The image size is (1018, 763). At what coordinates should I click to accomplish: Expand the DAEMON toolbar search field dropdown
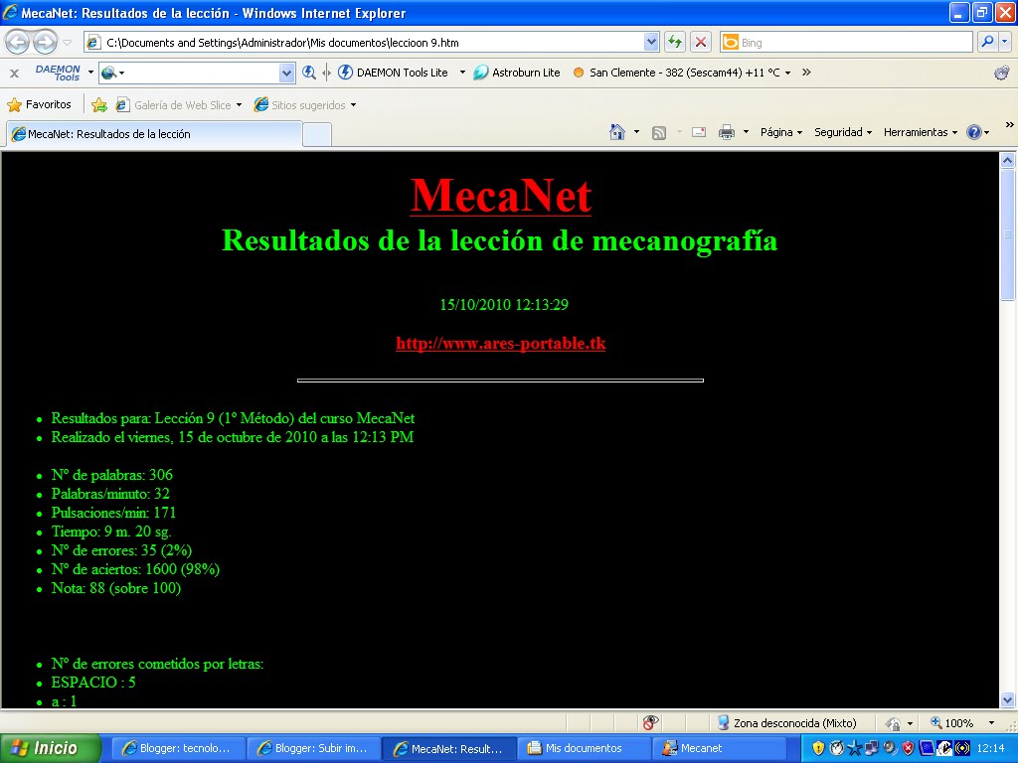(x=287, y=73)
